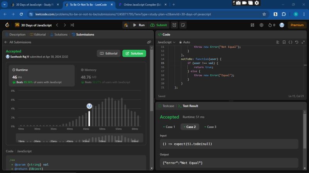Go to previous problem arrow

coord(57,25)
